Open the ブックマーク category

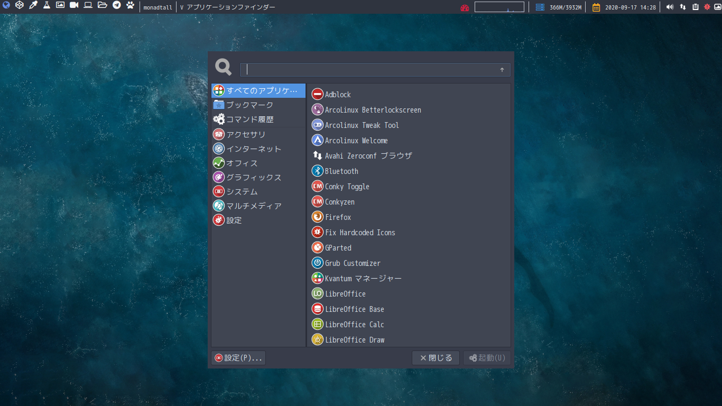tap(258, 105)
